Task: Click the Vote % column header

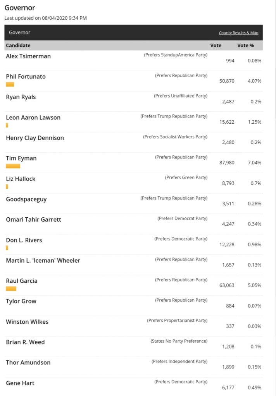Action: pos(245,46)
